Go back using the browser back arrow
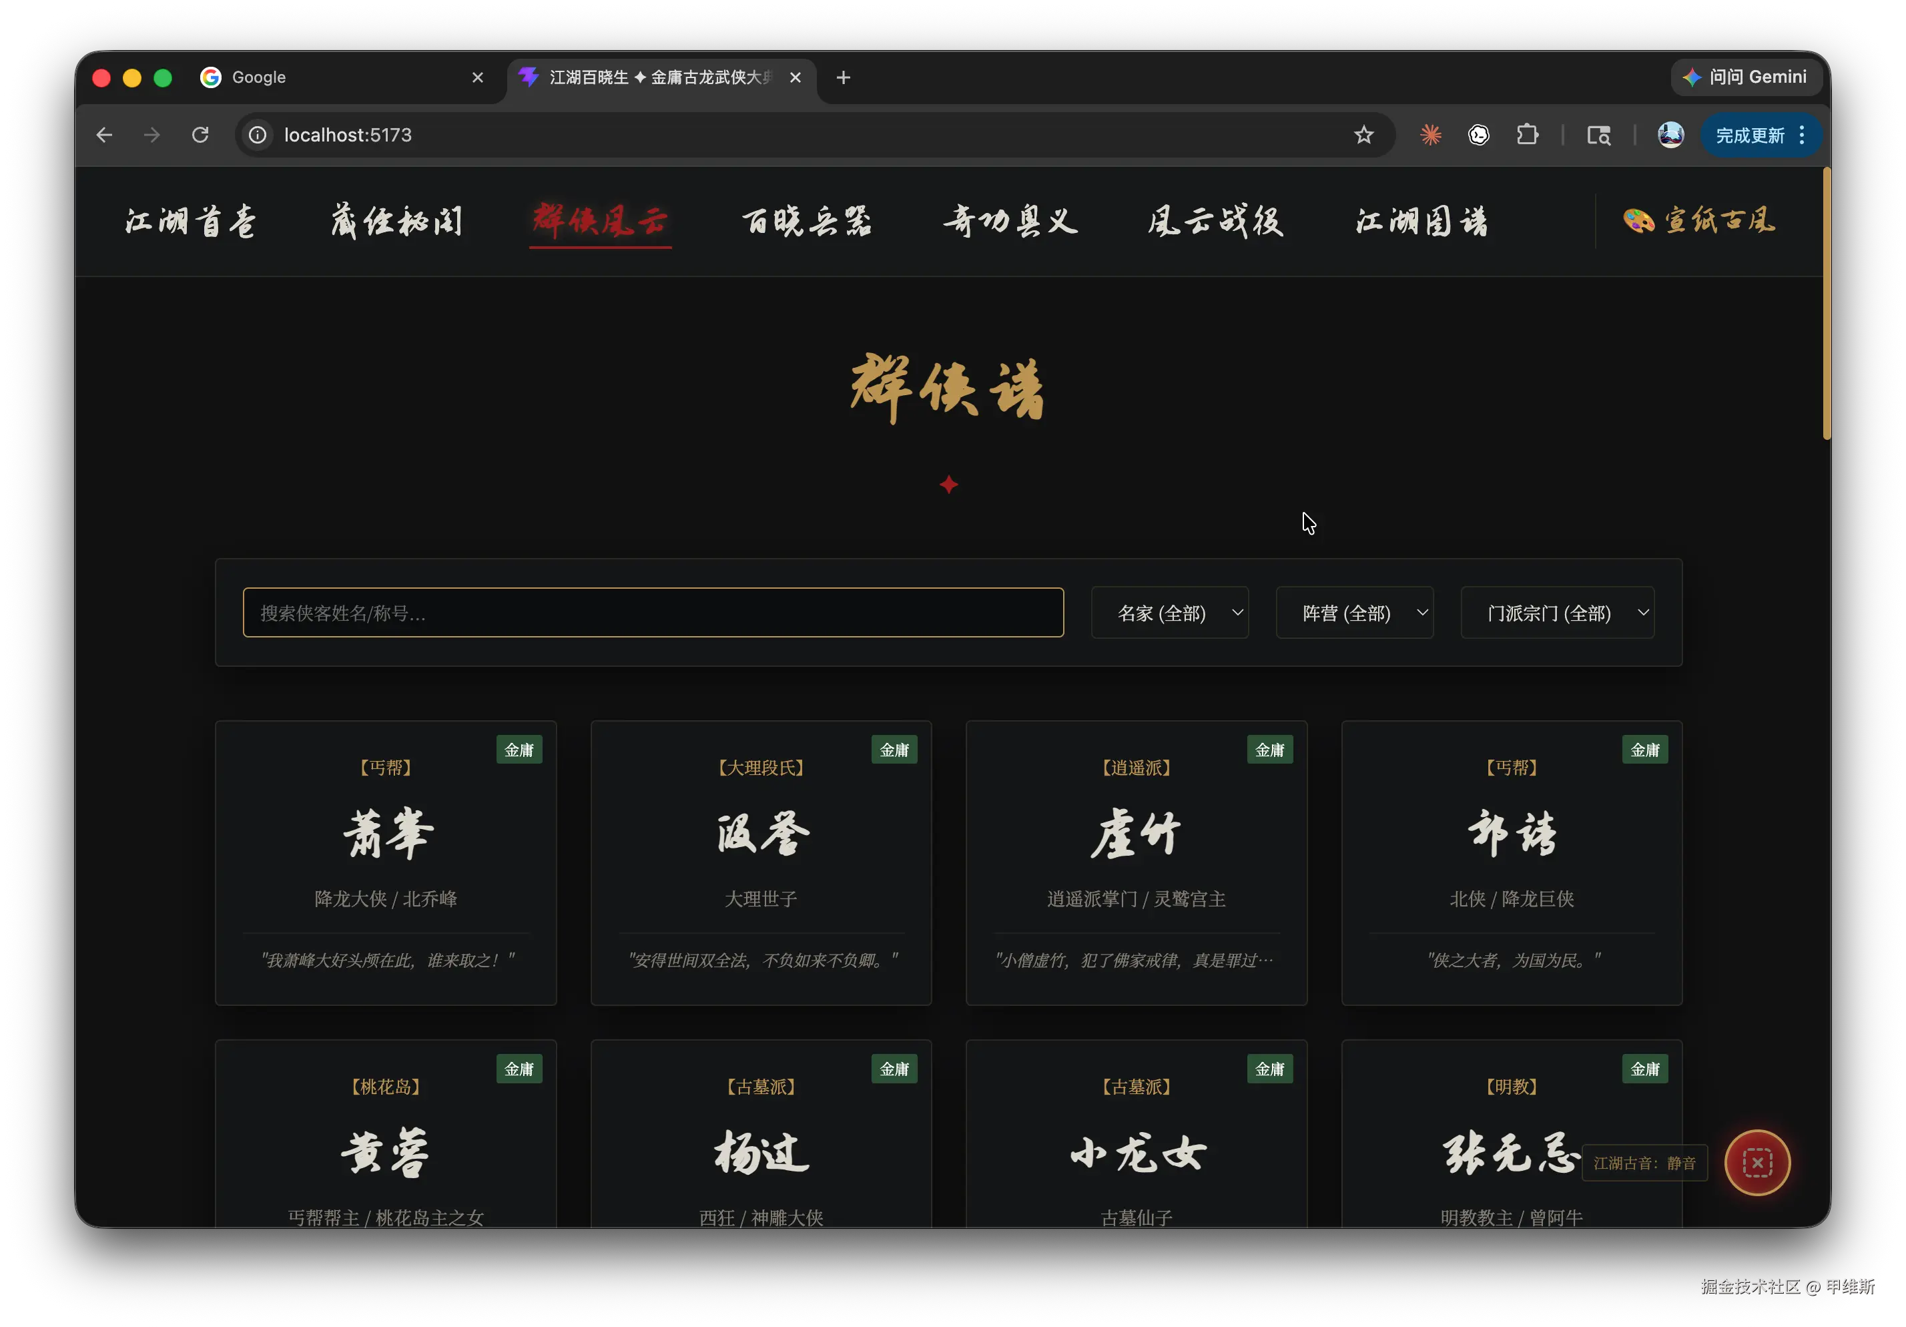Image resolution: width=1906 pixels, height=1327 pixels. pos(105,135)
